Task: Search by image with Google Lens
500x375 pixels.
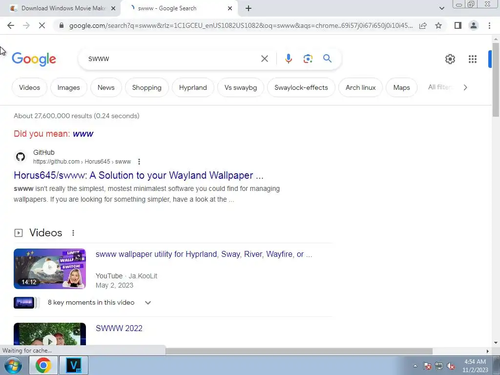Action: [x=308, y=59]
